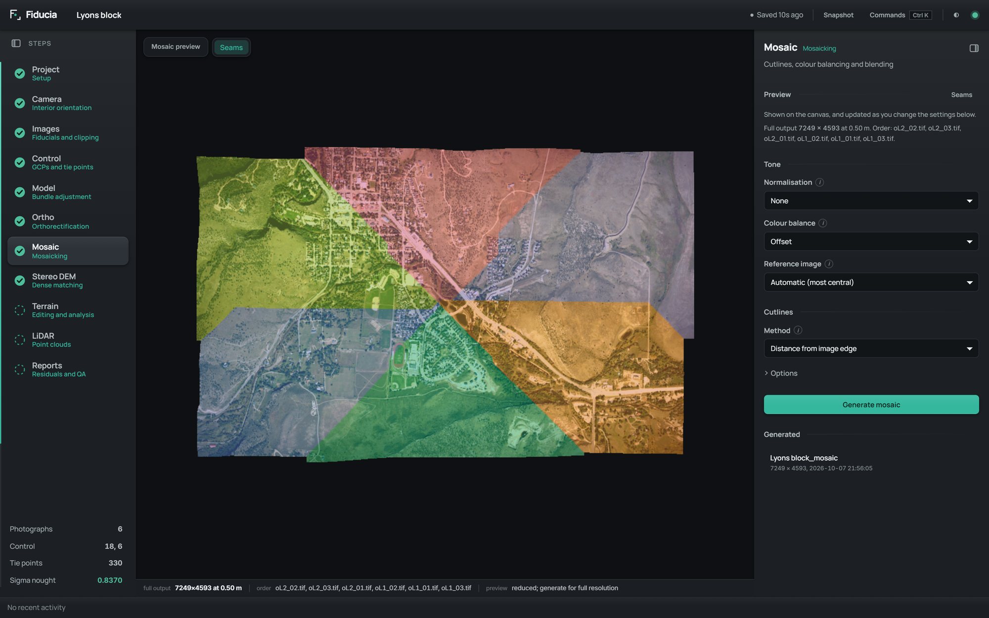Screen dimensions: 989x618
Task: Click the Tie points count 330
Action: pyautogui.click(x=115, y=563)
